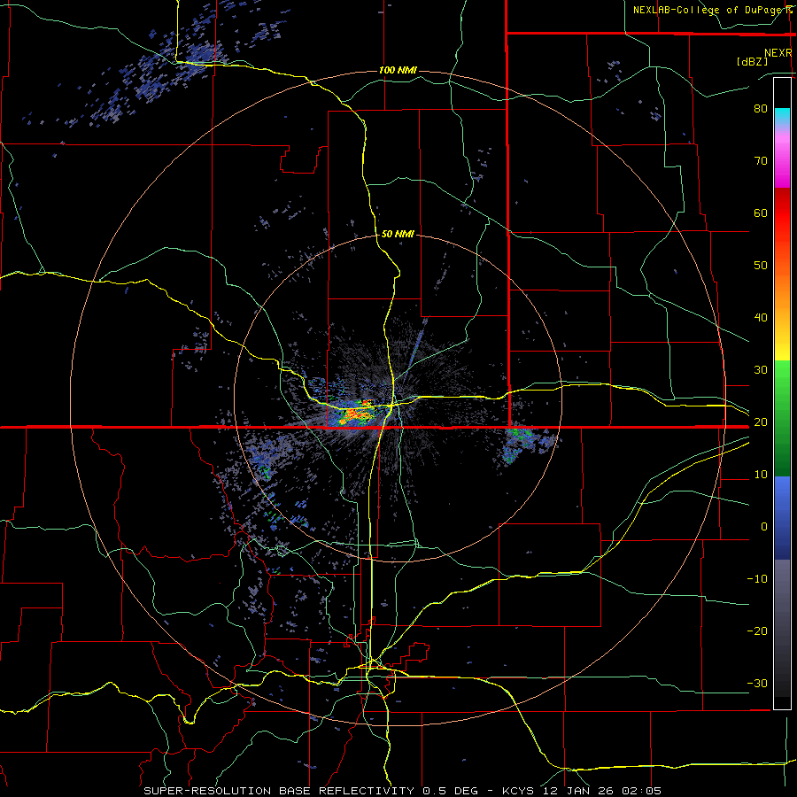The image size is (797, 797).
Task: Click the -10 value on color scale
Action: [757, 579]
